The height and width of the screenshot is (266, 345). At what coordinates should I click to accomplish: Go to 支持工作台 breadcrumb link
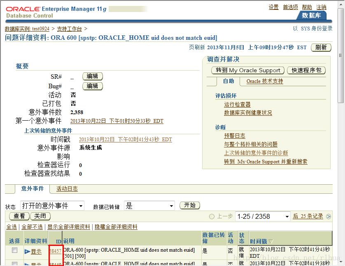(x=69, y=29)
